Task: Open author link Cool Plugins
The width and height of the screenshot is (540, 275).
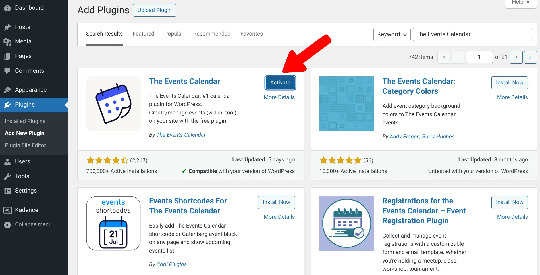Action: 172,264
